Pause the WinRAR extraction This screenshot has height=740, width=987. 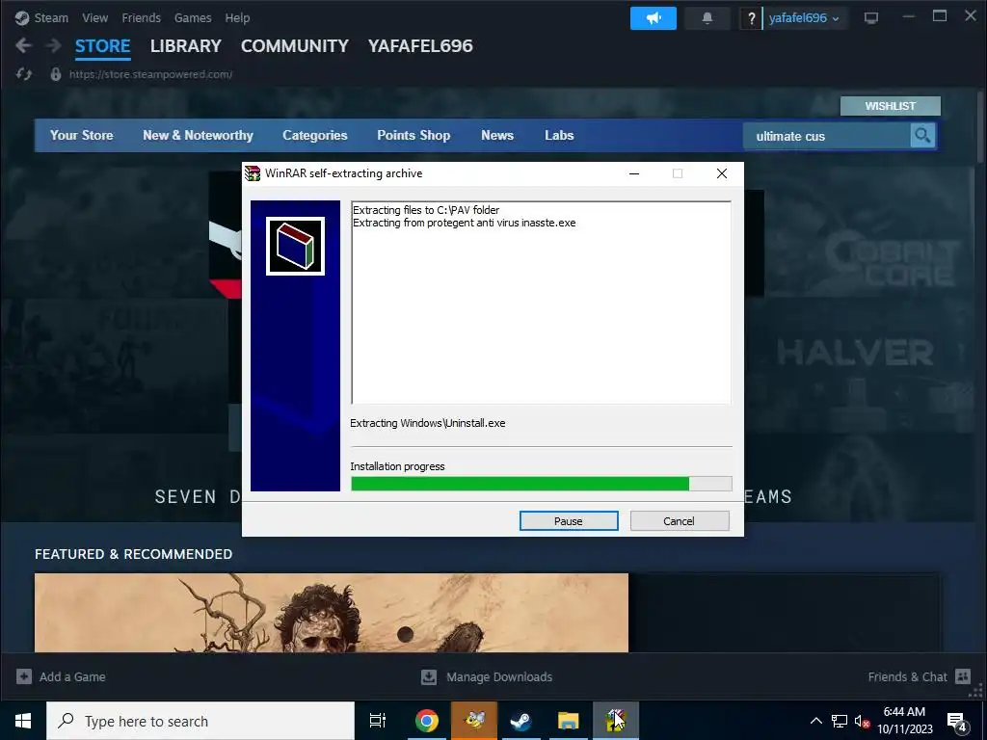click(569, 521)
